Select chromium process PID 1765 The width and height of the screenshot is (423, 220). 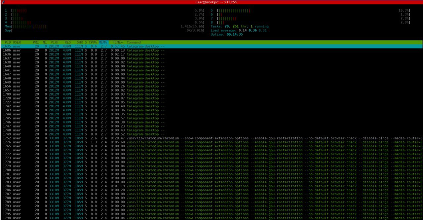(x=211, y=146)
